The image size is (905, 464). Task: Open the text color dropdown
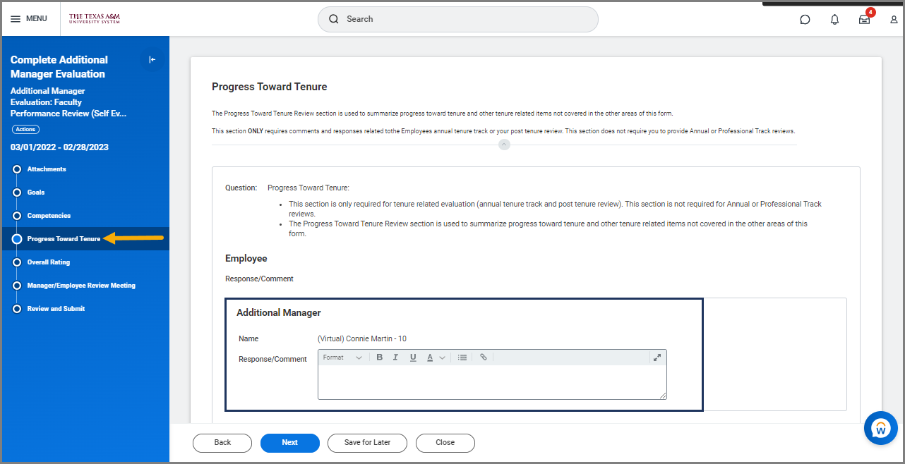pos(436,358)
